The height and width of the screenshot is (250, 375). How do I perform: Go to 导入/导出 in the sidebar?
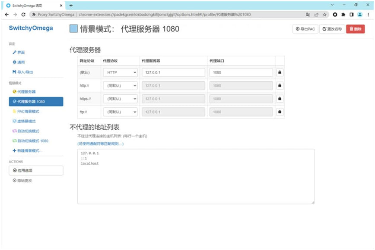click(23, 72)
